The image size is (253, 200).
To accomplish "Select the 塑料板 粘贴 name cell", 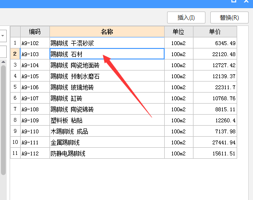I will (x=107, y=120).
